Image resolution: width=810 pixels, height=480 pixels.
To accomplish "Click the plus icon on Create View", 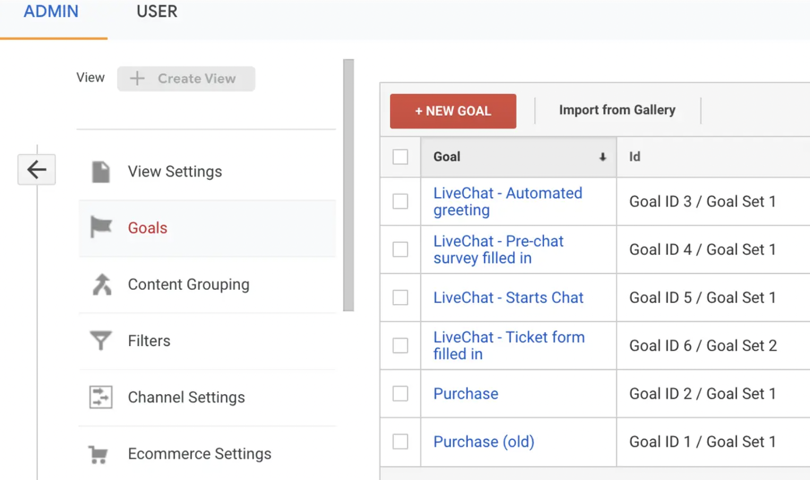I will pos(137,78).
